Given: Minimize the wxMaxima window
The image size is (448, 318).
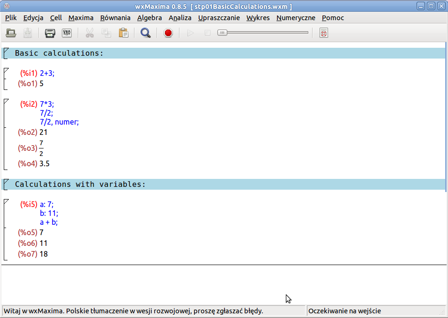Looking at the screenshot, I should [421, 6].
